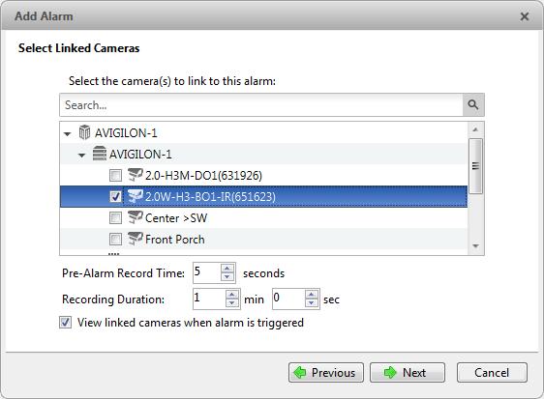Screen dimensions: 544x399
Task: Click camera icon for 2.0-H3M-DO1(631926)
Action: pos(135,175)
